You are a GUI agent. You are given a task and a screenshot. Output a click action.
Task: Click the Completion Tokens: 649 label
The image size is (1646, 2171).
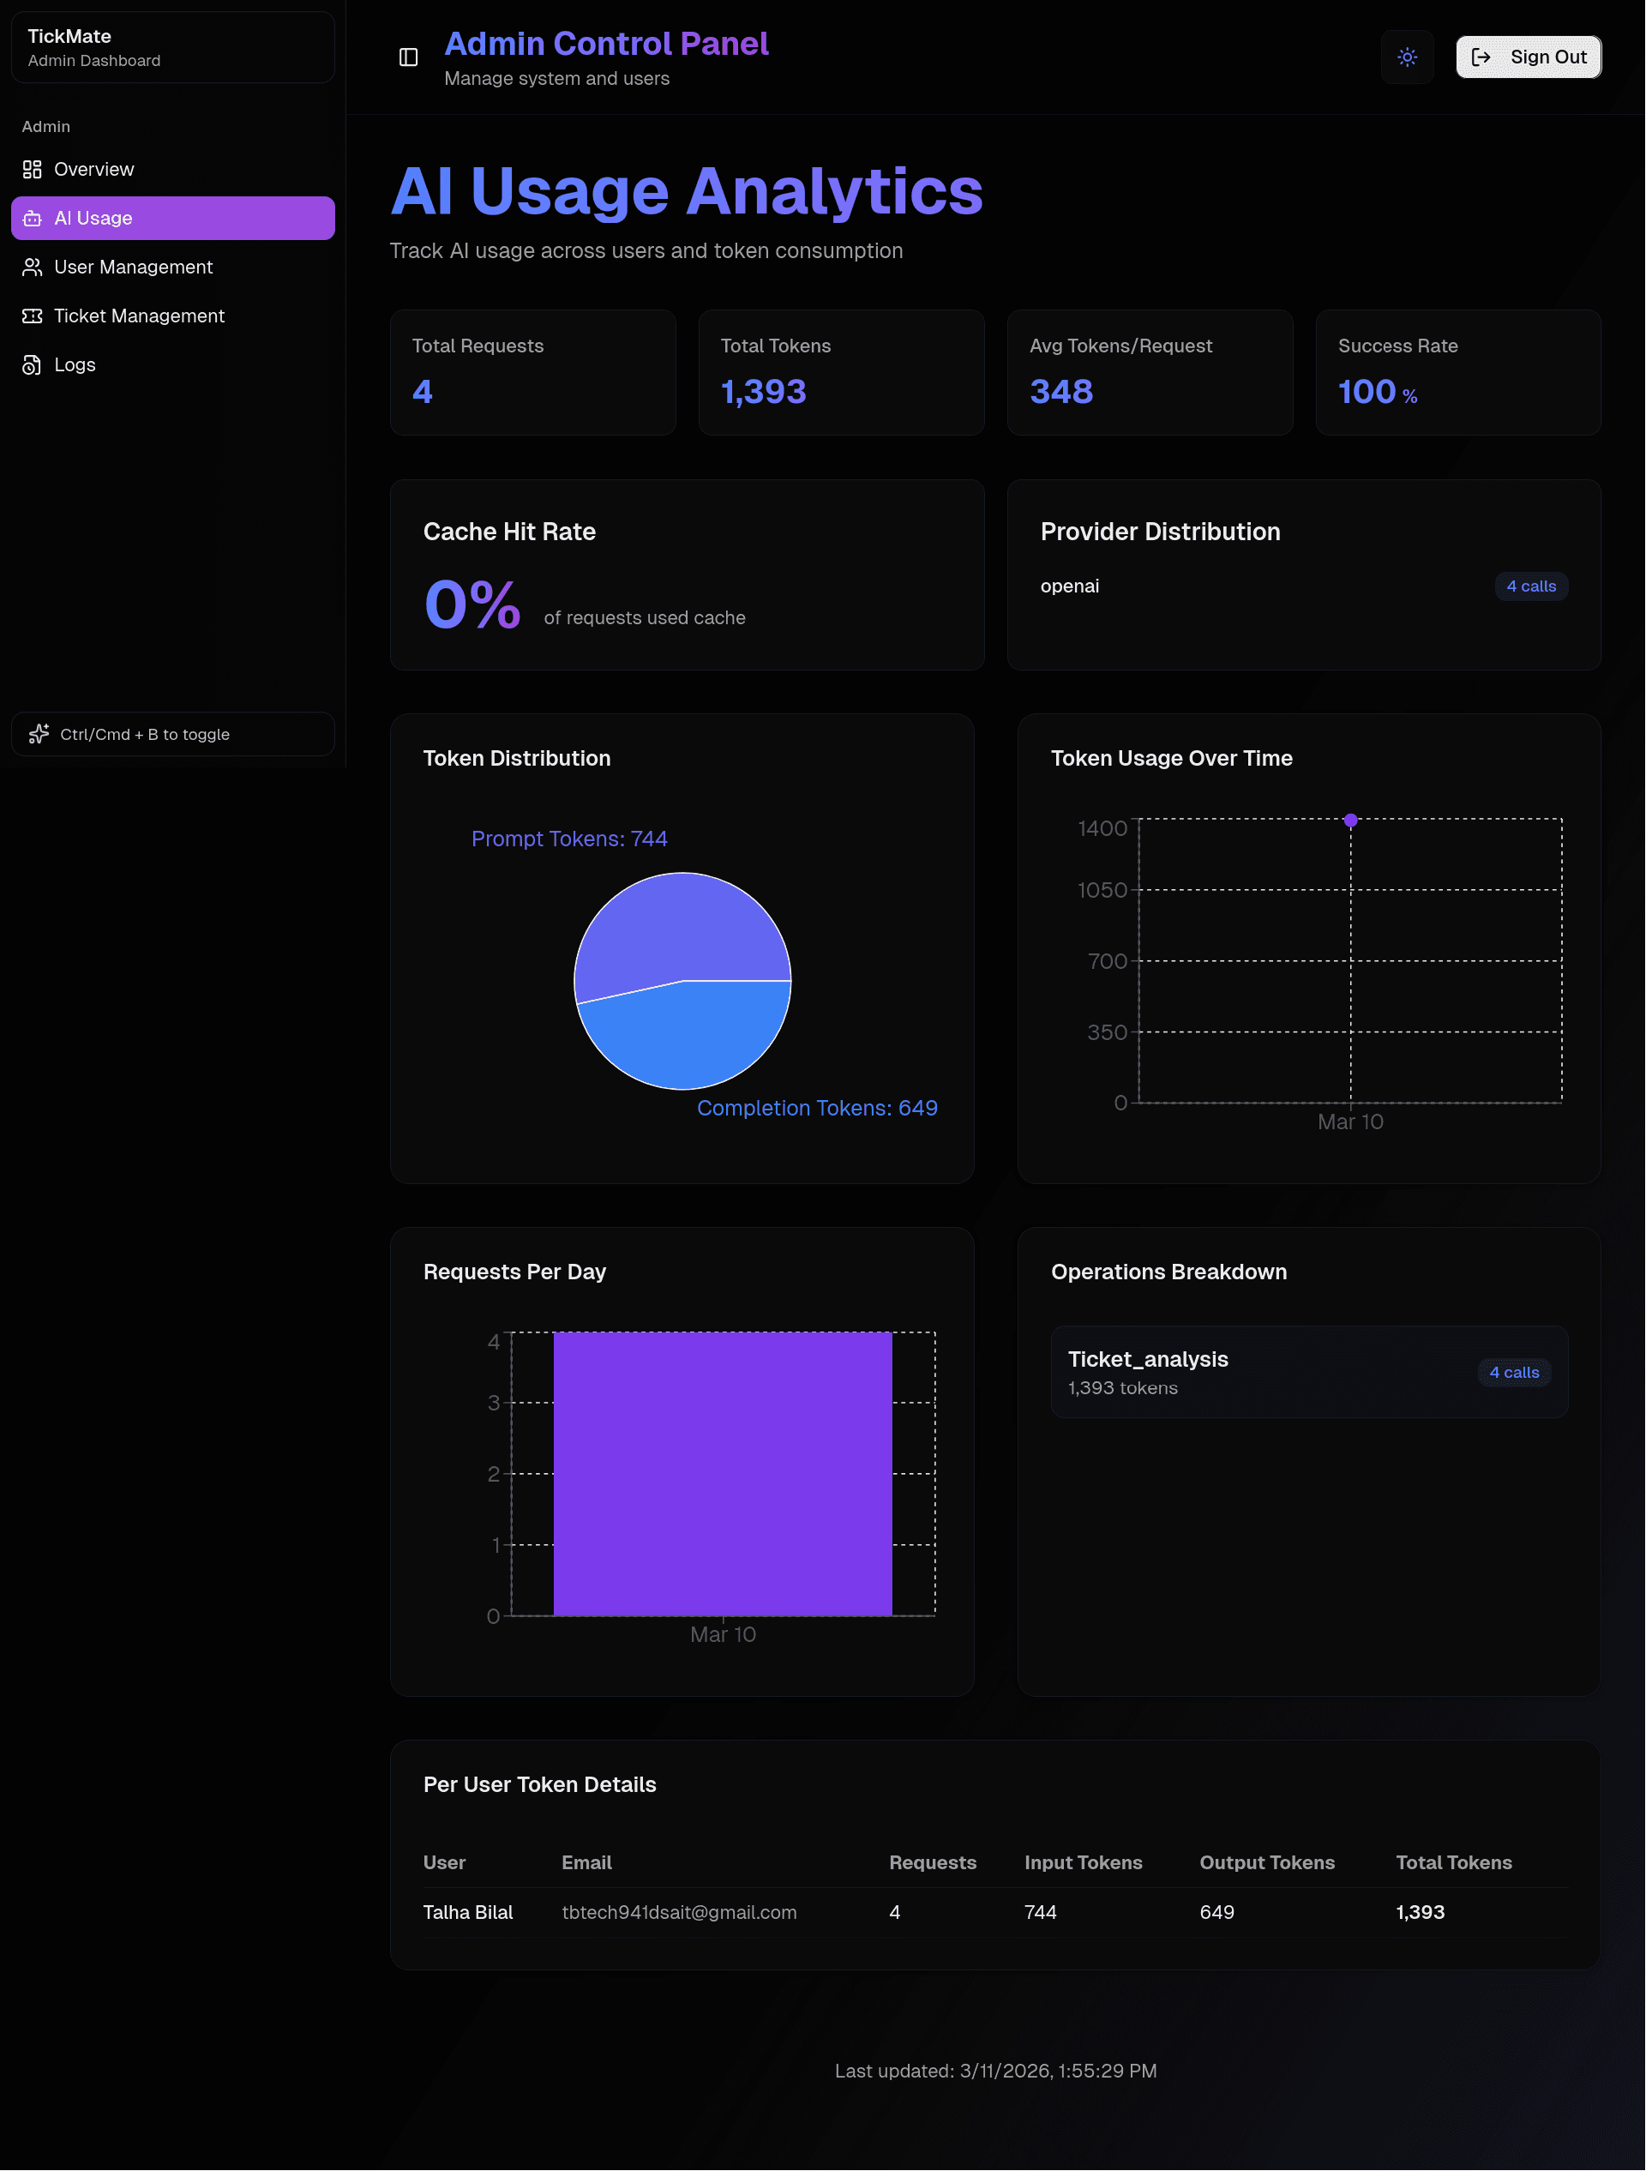pyautogui.click(x=818, y=1108)
